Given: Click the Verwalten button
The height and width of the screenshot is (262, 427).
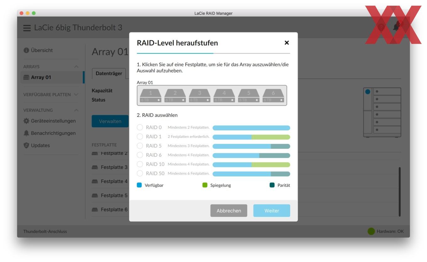Looking at the screenshot, I should (x=110, y=121).
